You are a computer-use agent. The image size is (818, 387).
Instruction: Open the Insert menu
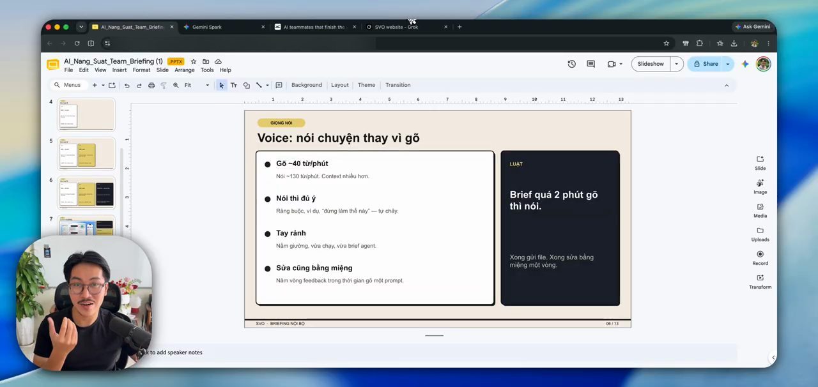(x=120, y=70)
